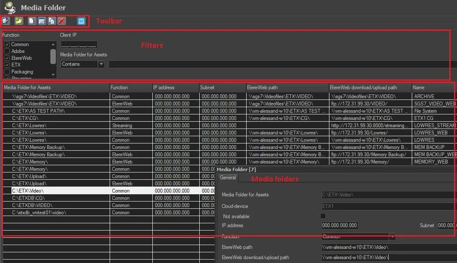Click the open folder toolbar icon
The image size is (457, 263).
click(19, 21)
